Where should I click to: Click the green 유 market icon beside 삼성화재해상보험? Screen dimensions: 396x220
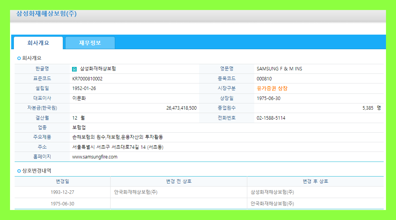tap(74, 69)
